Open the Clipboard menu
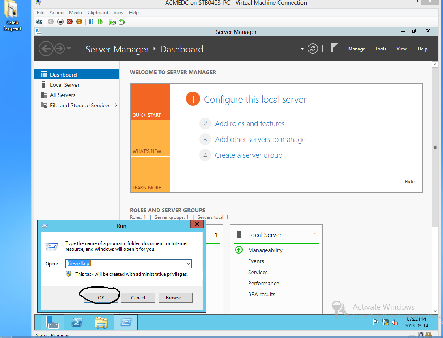The height and width of the screenshot is (338, 443). (x=98, y=13)
